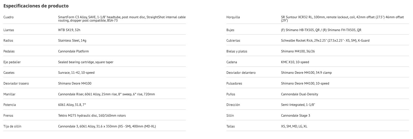413x139 pixels.
Task: Select the Shimano HB-TX505 hubs value
Action: pyautogui.click(x=321, y=30)
